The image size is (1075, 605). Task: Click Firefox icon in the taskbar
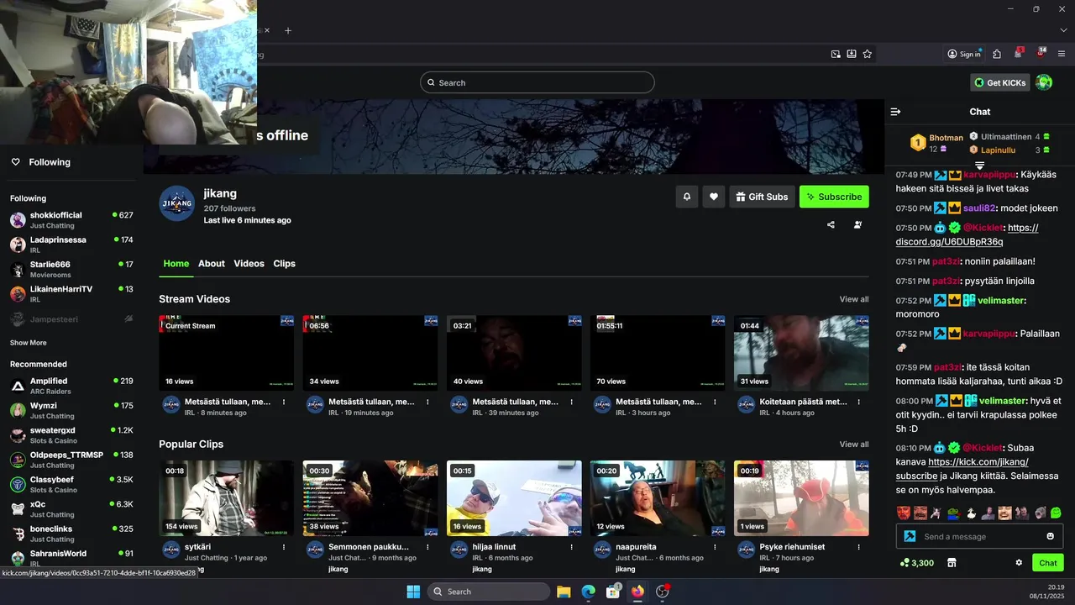(637, 592)
